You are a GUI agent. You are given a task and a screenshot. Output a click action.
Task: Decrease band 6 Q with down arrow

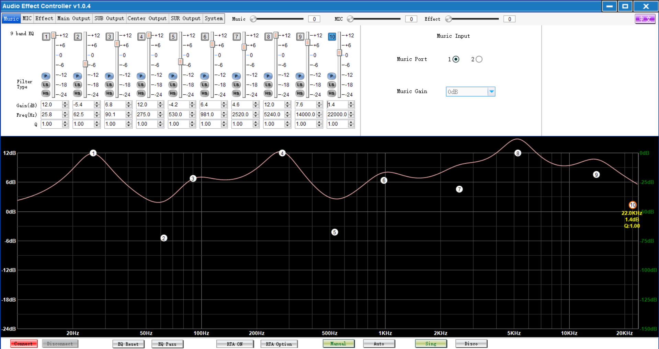(224, 126)
